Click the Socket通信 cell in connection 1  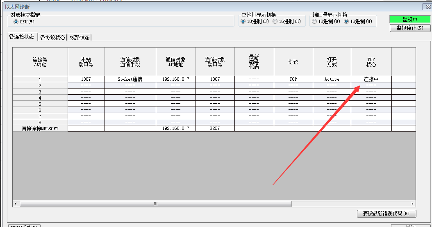tap(130, 79)
